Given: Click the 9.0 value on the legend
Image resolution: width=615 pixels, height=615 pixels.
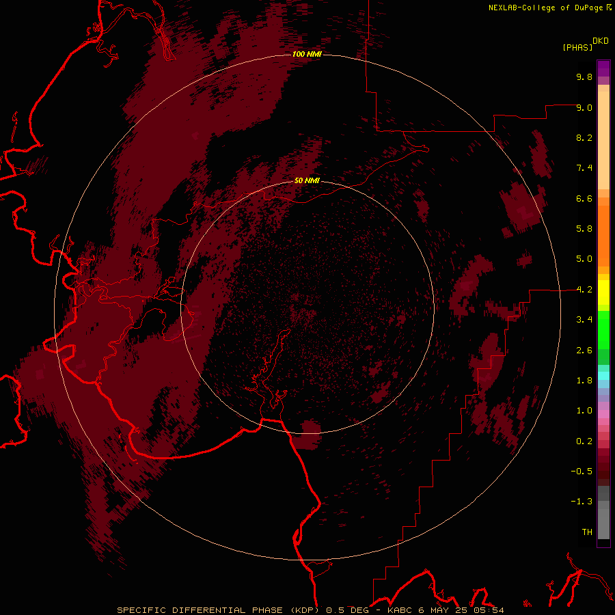Looking at the screenshot, I should pos(584,107).
